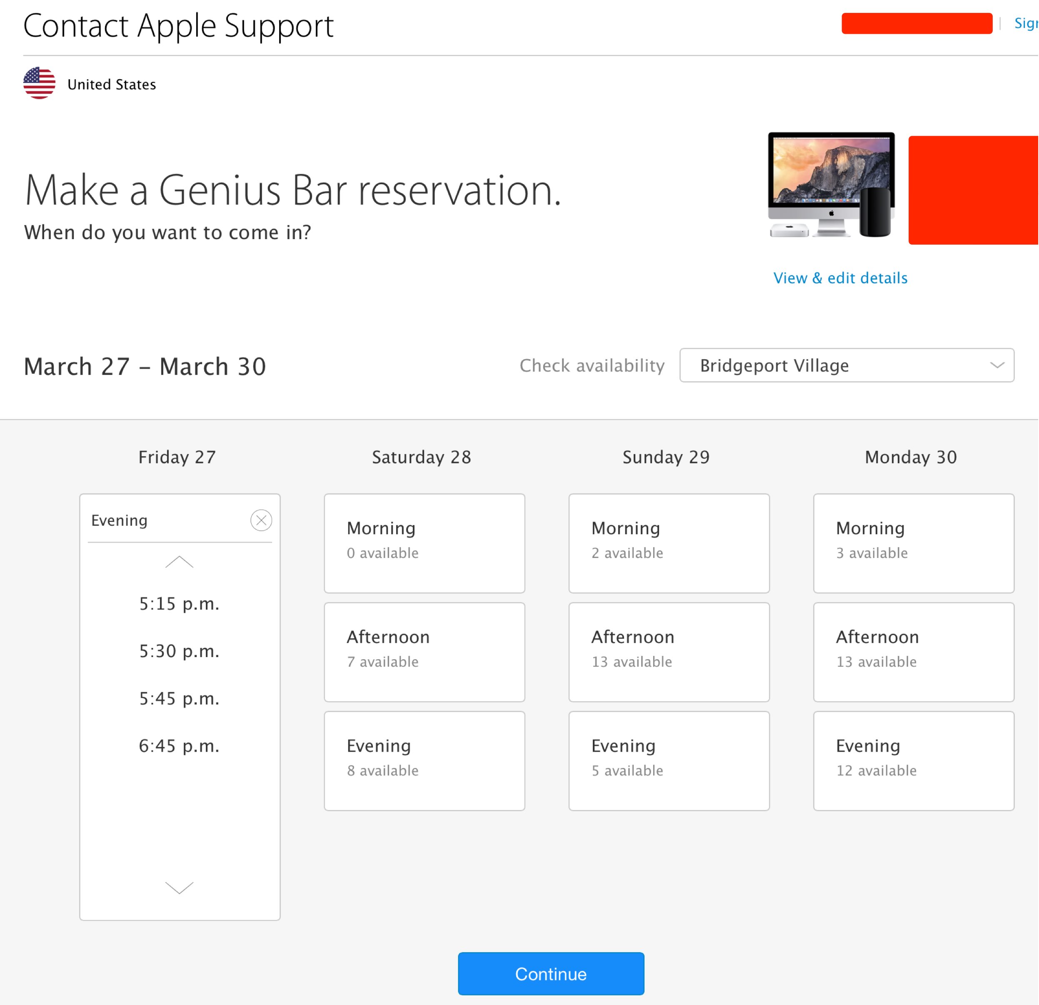1039x1005 pixels.
Task: Expand Sunday Morning with 2 available
Action: click(669, 543)
